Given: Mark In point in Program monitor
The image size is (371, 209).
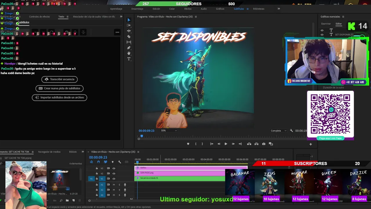Looking at the screenshot, I should (x=196, y=144).
